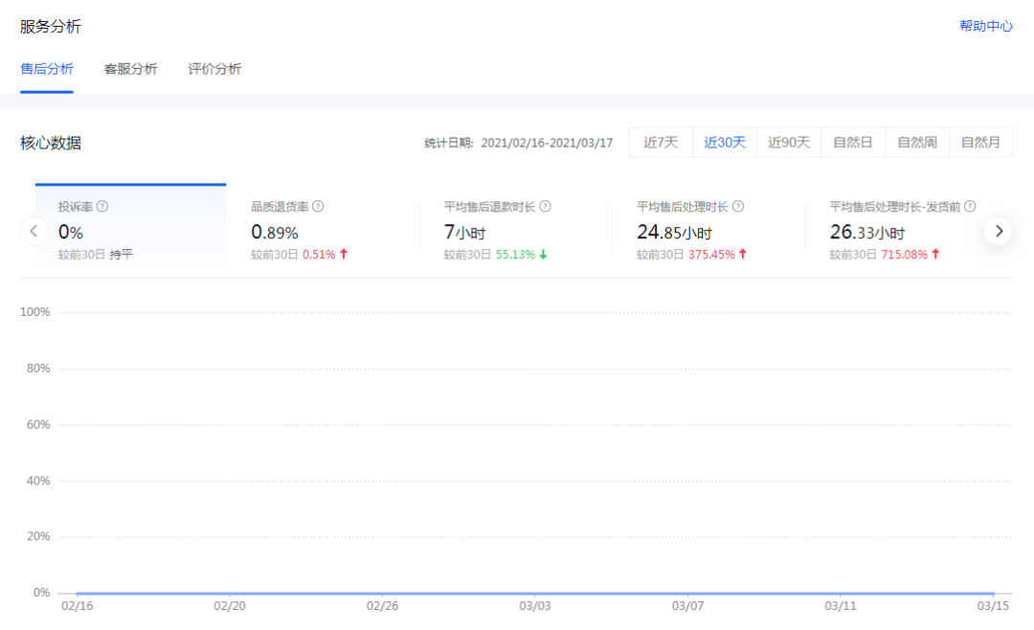
Task: Select the 品质退货率 metric card
Action: tap(316, 230)
